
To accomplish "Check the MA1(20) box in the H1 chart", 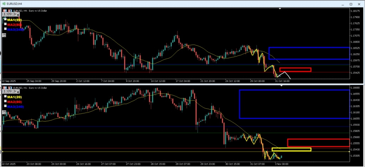I will pos(5,97).
